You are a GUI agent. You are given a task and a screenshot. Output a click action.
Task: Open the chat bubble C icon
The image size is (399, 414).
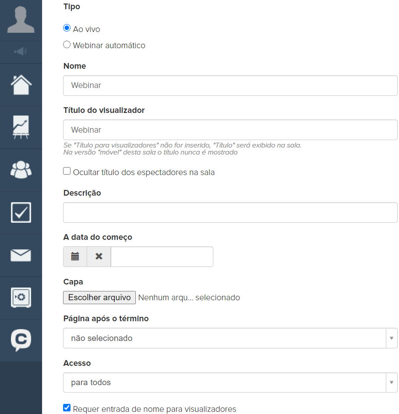click(21, 340)
